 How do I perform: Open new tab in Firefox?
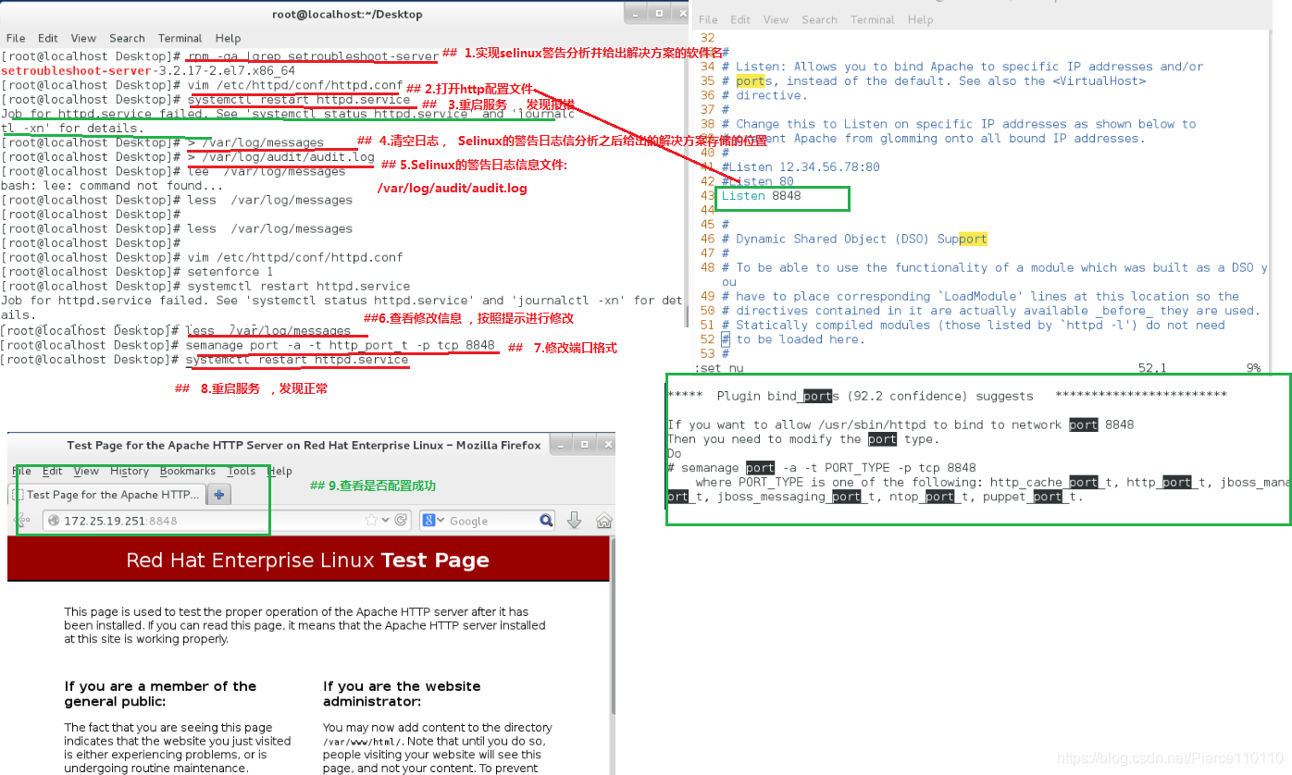click(x=218, y=495)
